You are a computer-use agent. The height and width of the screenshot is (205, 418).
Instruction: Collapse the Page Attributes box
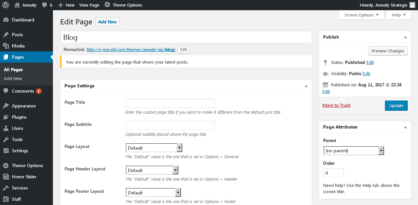(405, 127)
